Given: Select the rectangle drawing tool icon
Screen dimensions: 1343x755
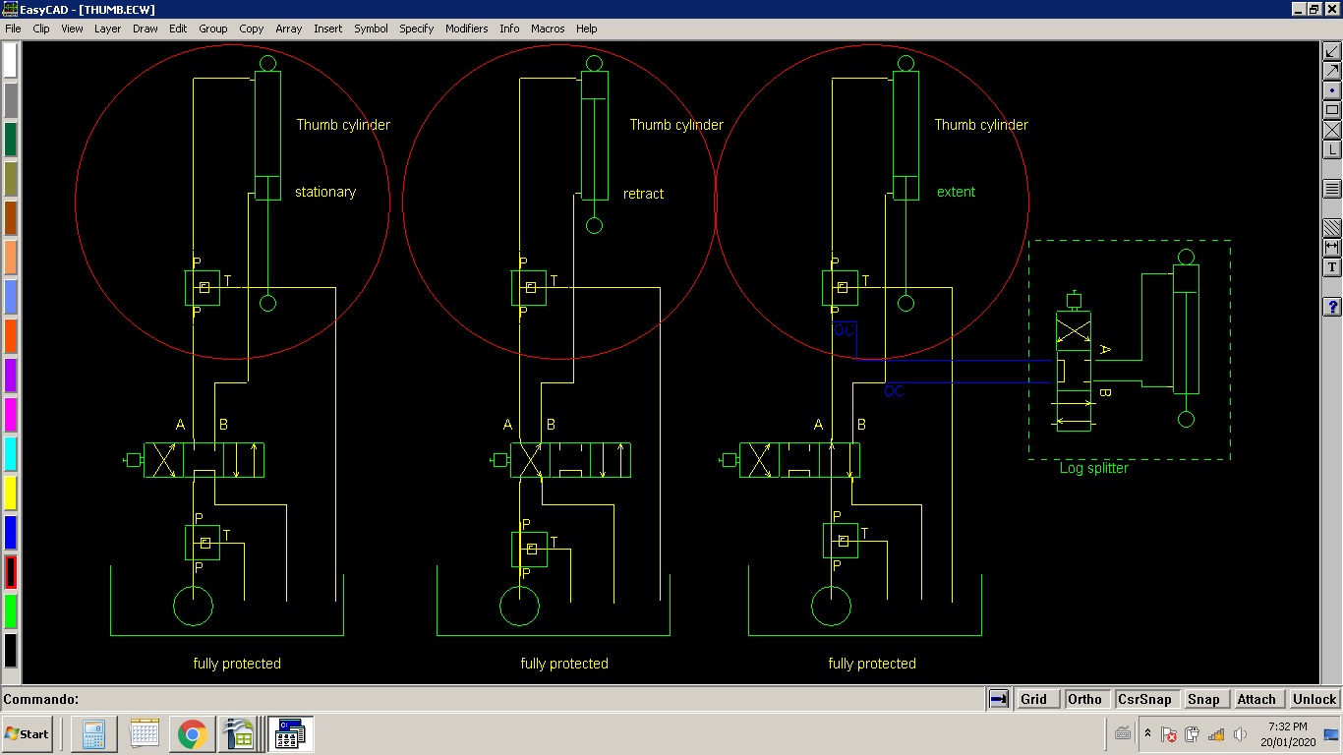Looking at the screenshot, I should [1332, 110].
